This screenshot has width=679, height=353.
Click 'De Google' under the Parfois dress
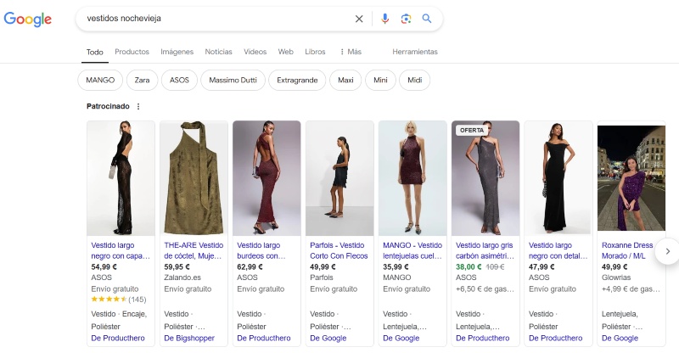click(x=328, y=339)
